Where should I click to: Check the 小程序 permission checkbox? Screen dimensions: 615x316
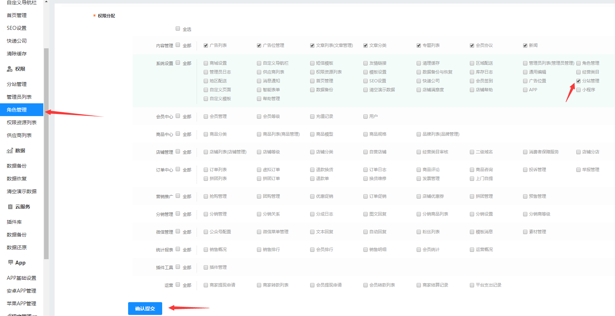578,90
